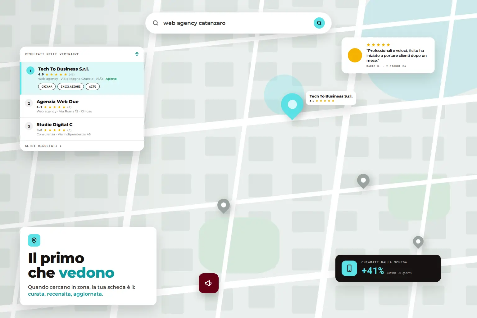Click the 3.8 rating stars for Studio Digital C
Viewport: 477px width, 318px height.
point(55,130)
